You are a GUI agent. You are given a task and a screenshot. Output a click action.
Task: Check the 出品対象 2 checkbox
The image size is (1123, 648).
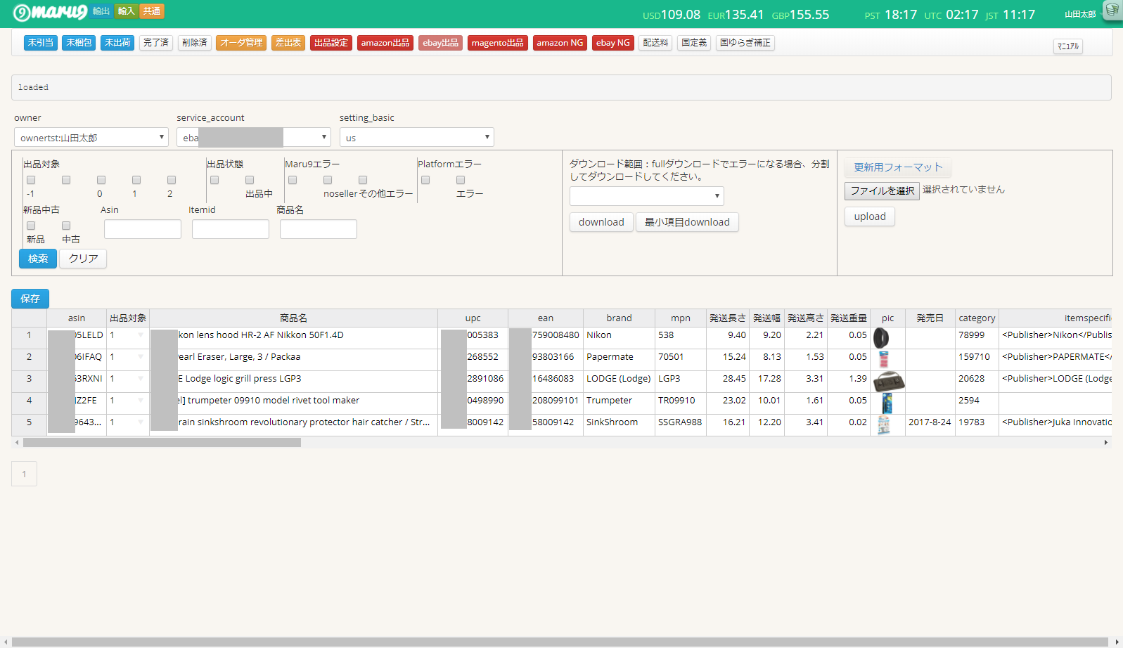coord(172,180)
